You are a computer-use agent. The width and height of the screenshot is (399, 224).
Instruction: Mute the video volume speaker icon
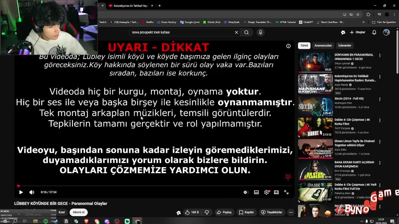click(x=32, y=192)
